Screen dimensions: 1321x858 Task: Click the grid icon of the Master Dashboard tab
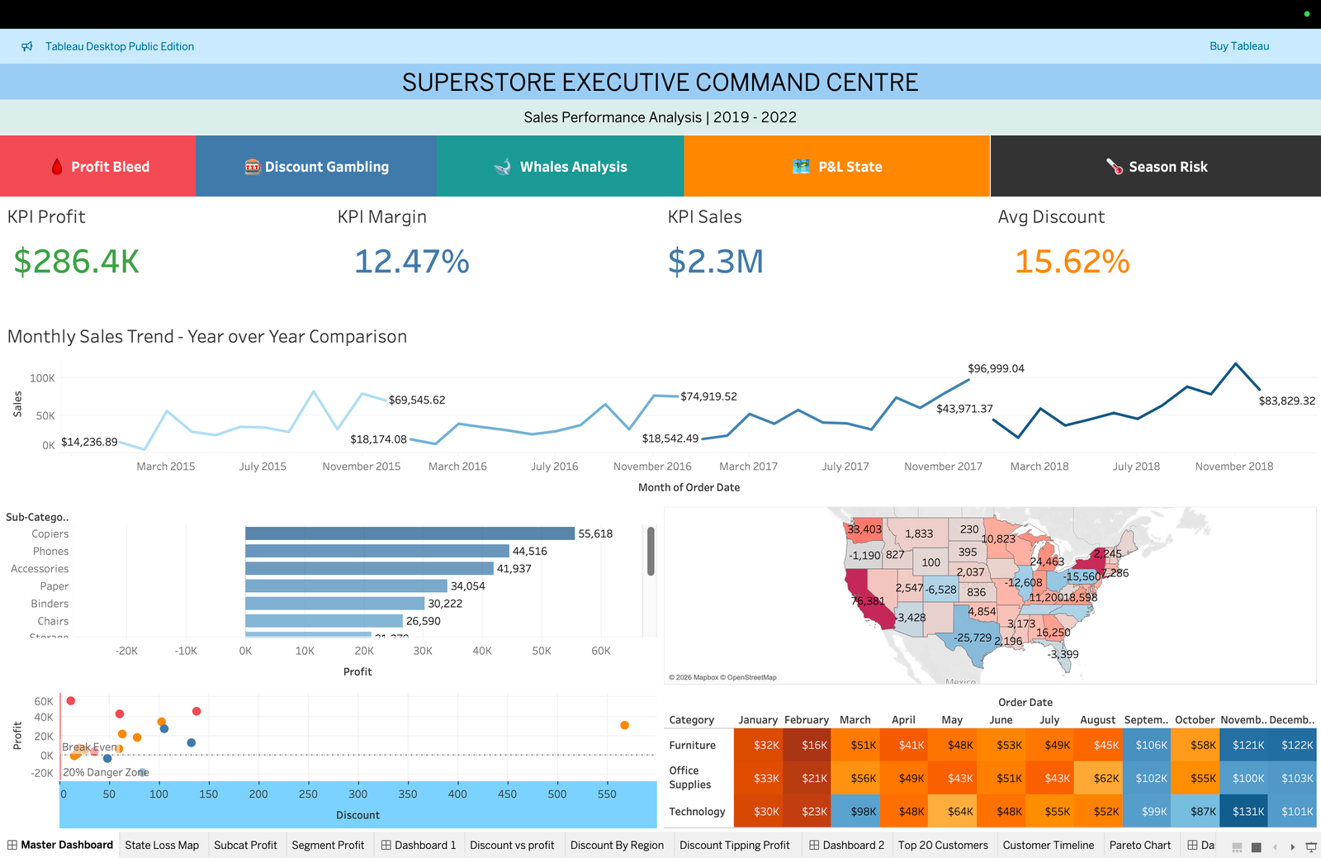pos(12,845)
